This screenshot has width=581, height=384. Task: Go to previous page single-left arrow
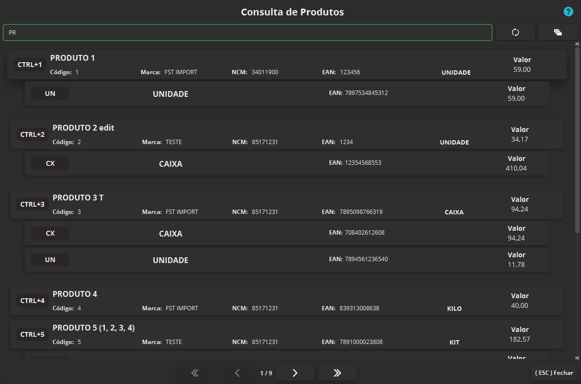pyautogui.click(x=237, y=373)
